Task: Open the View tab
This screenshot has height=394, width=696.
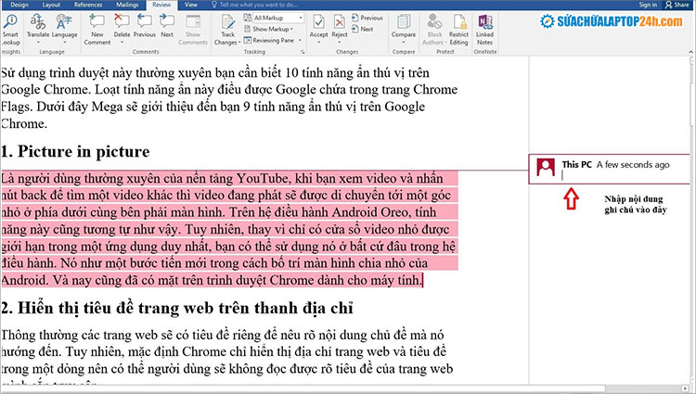Action: pyautogui.click(x=191, y=5)
